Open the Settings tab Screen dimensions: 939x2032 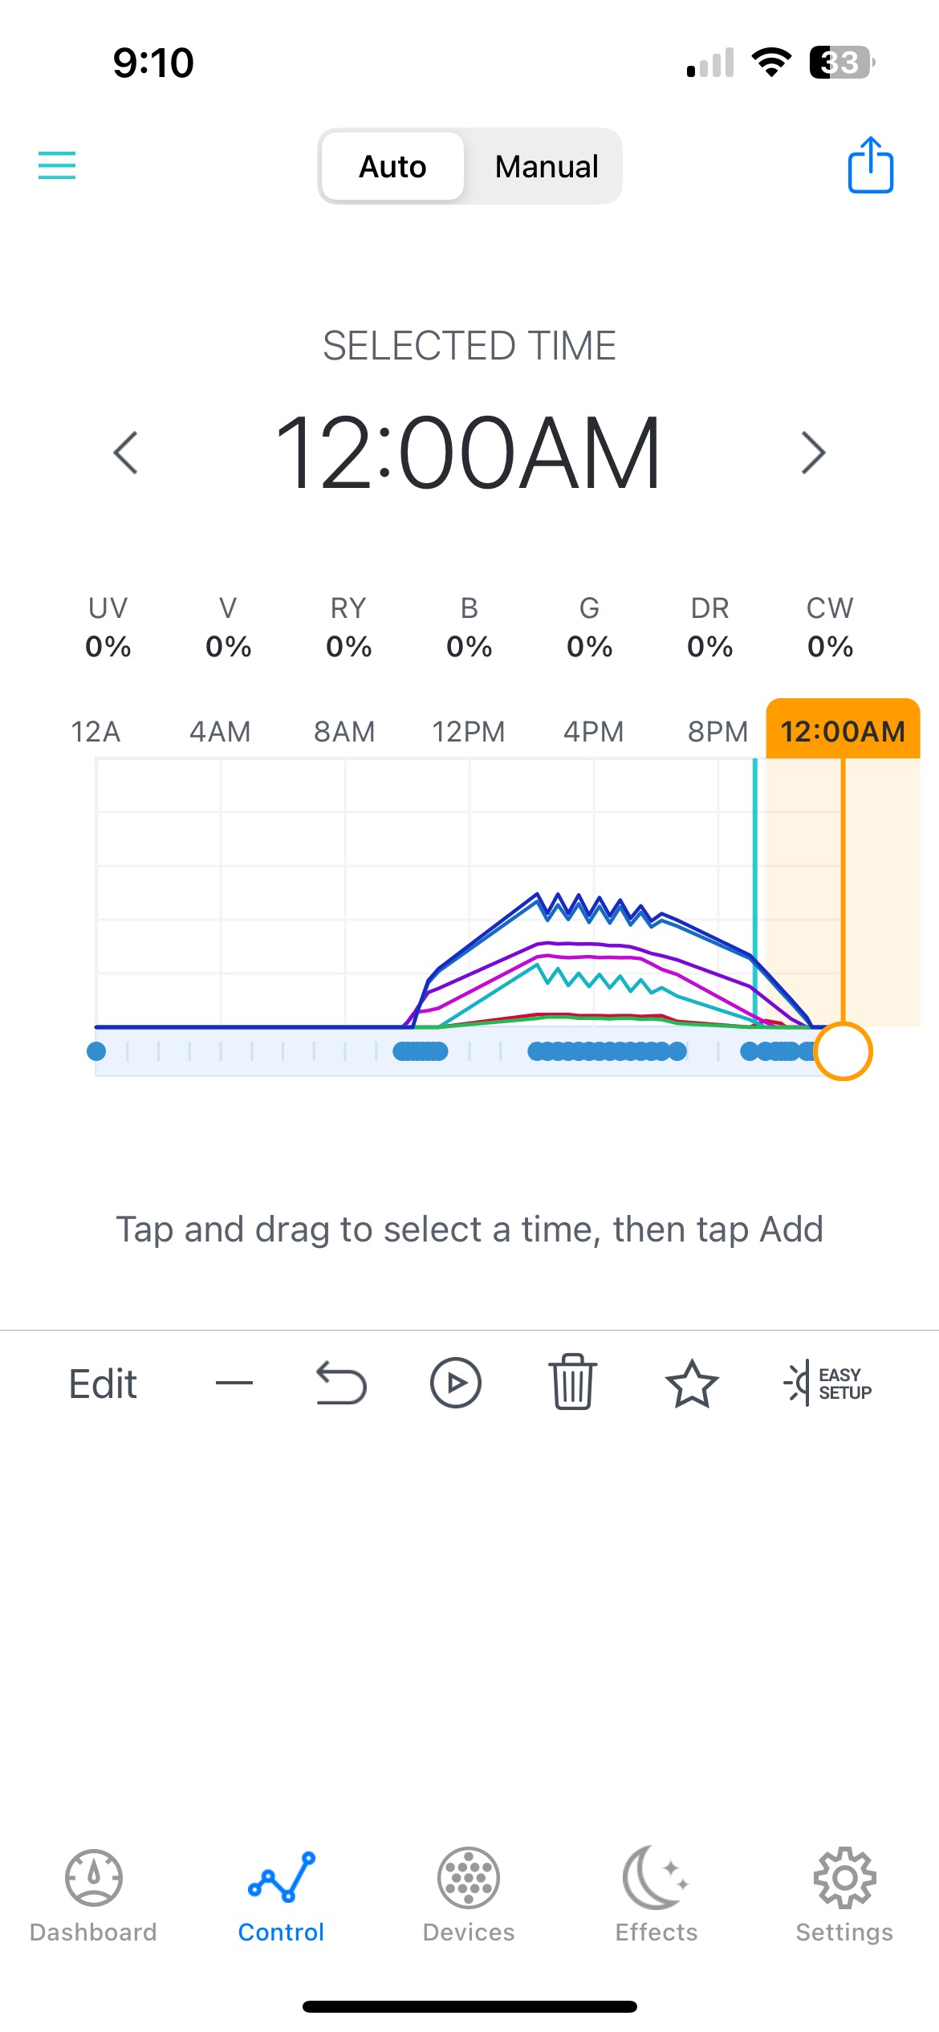[x=844, y=1894]
